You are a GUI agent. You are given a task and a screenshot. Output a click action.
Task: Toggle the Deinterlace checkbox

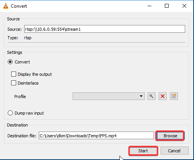coord(13,83)
